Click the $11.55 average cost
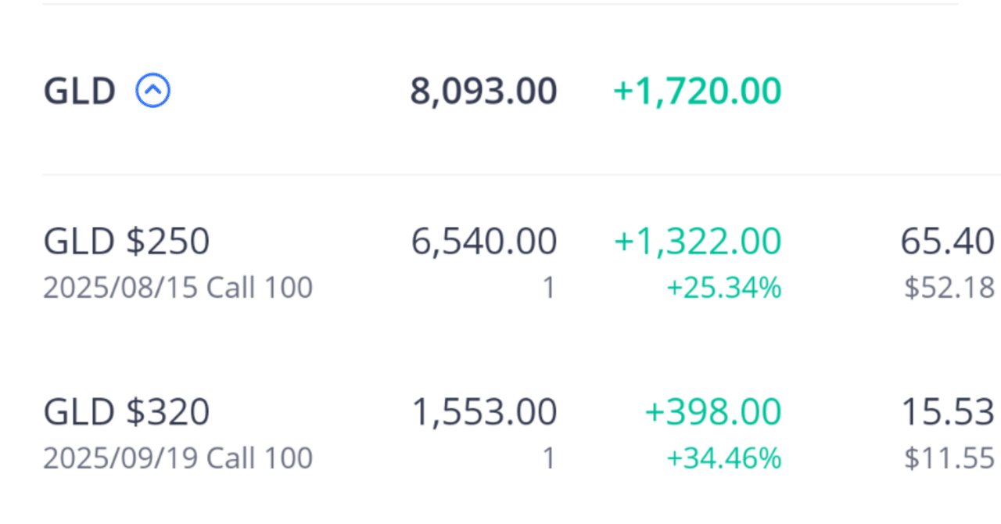The height and width of the screenshot is (524, 1001). (949, 459)
